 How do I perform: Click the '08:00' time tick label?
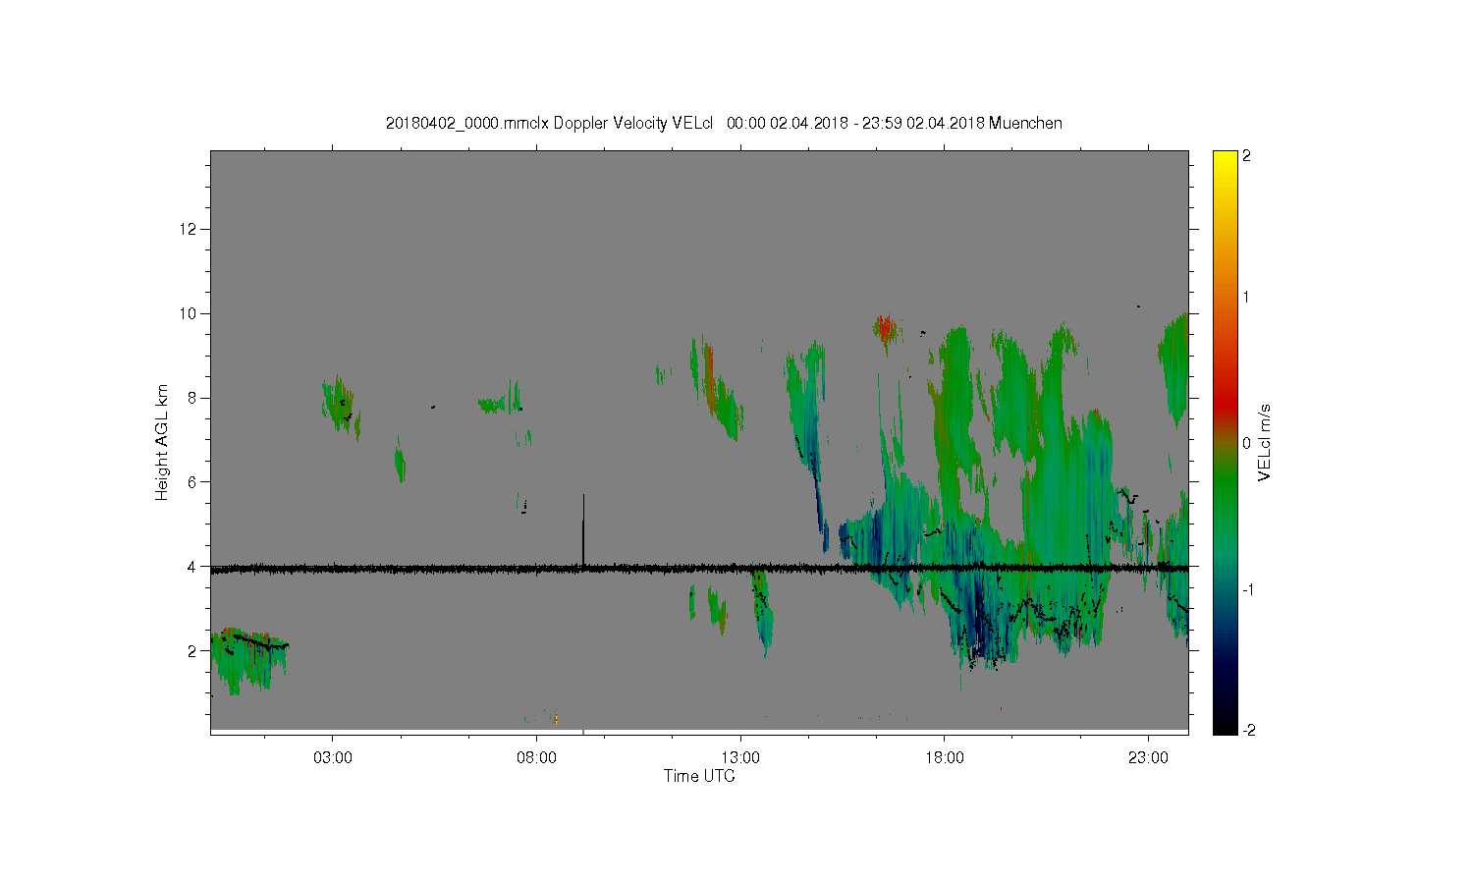tap(536, 758)
